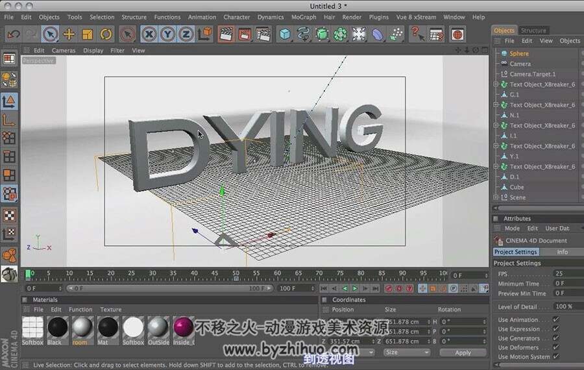Switch to the Structure tab

pos(533,30)
